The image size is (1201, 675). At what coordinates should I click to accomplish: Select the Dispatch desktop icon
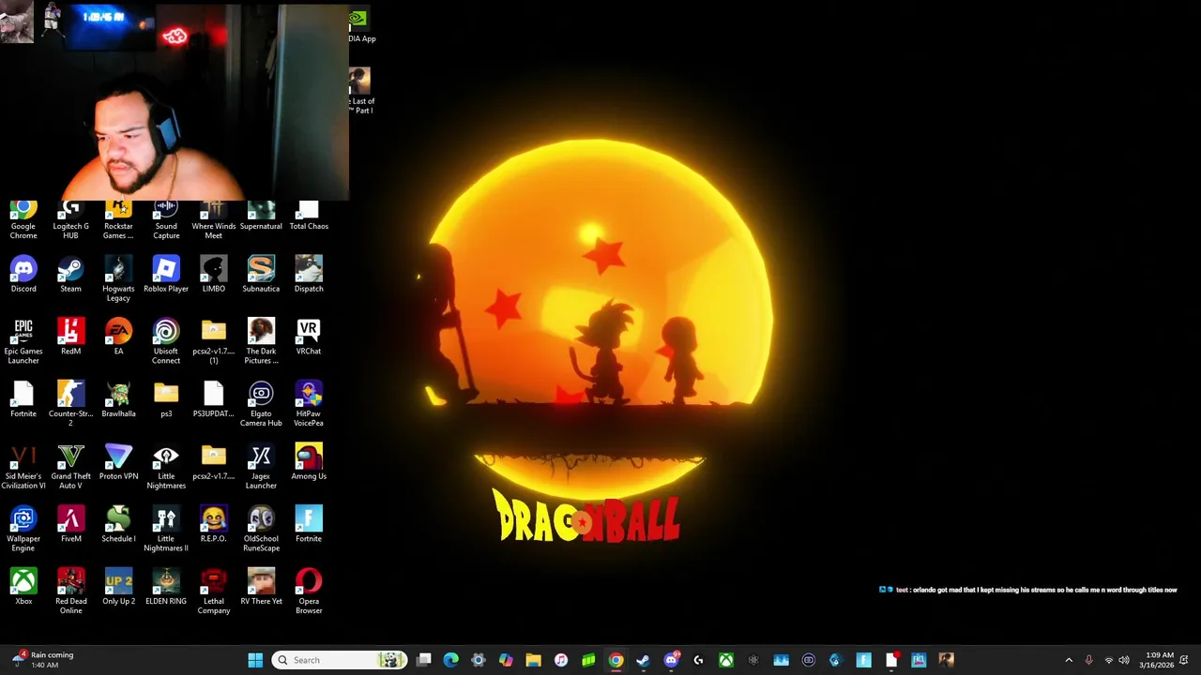point(309,275)
